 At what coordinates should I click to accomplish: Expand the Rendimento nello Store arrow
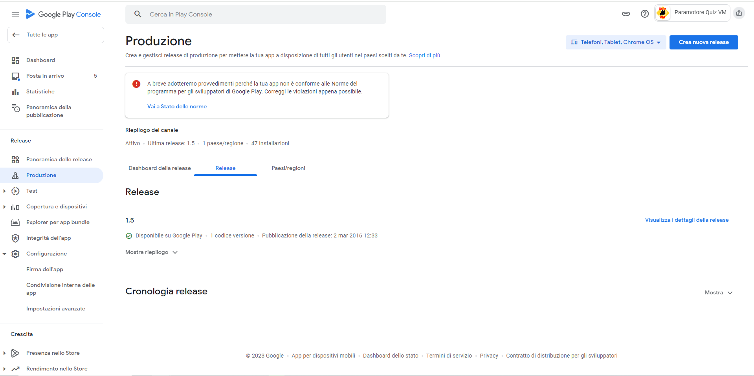coord(4,369)
